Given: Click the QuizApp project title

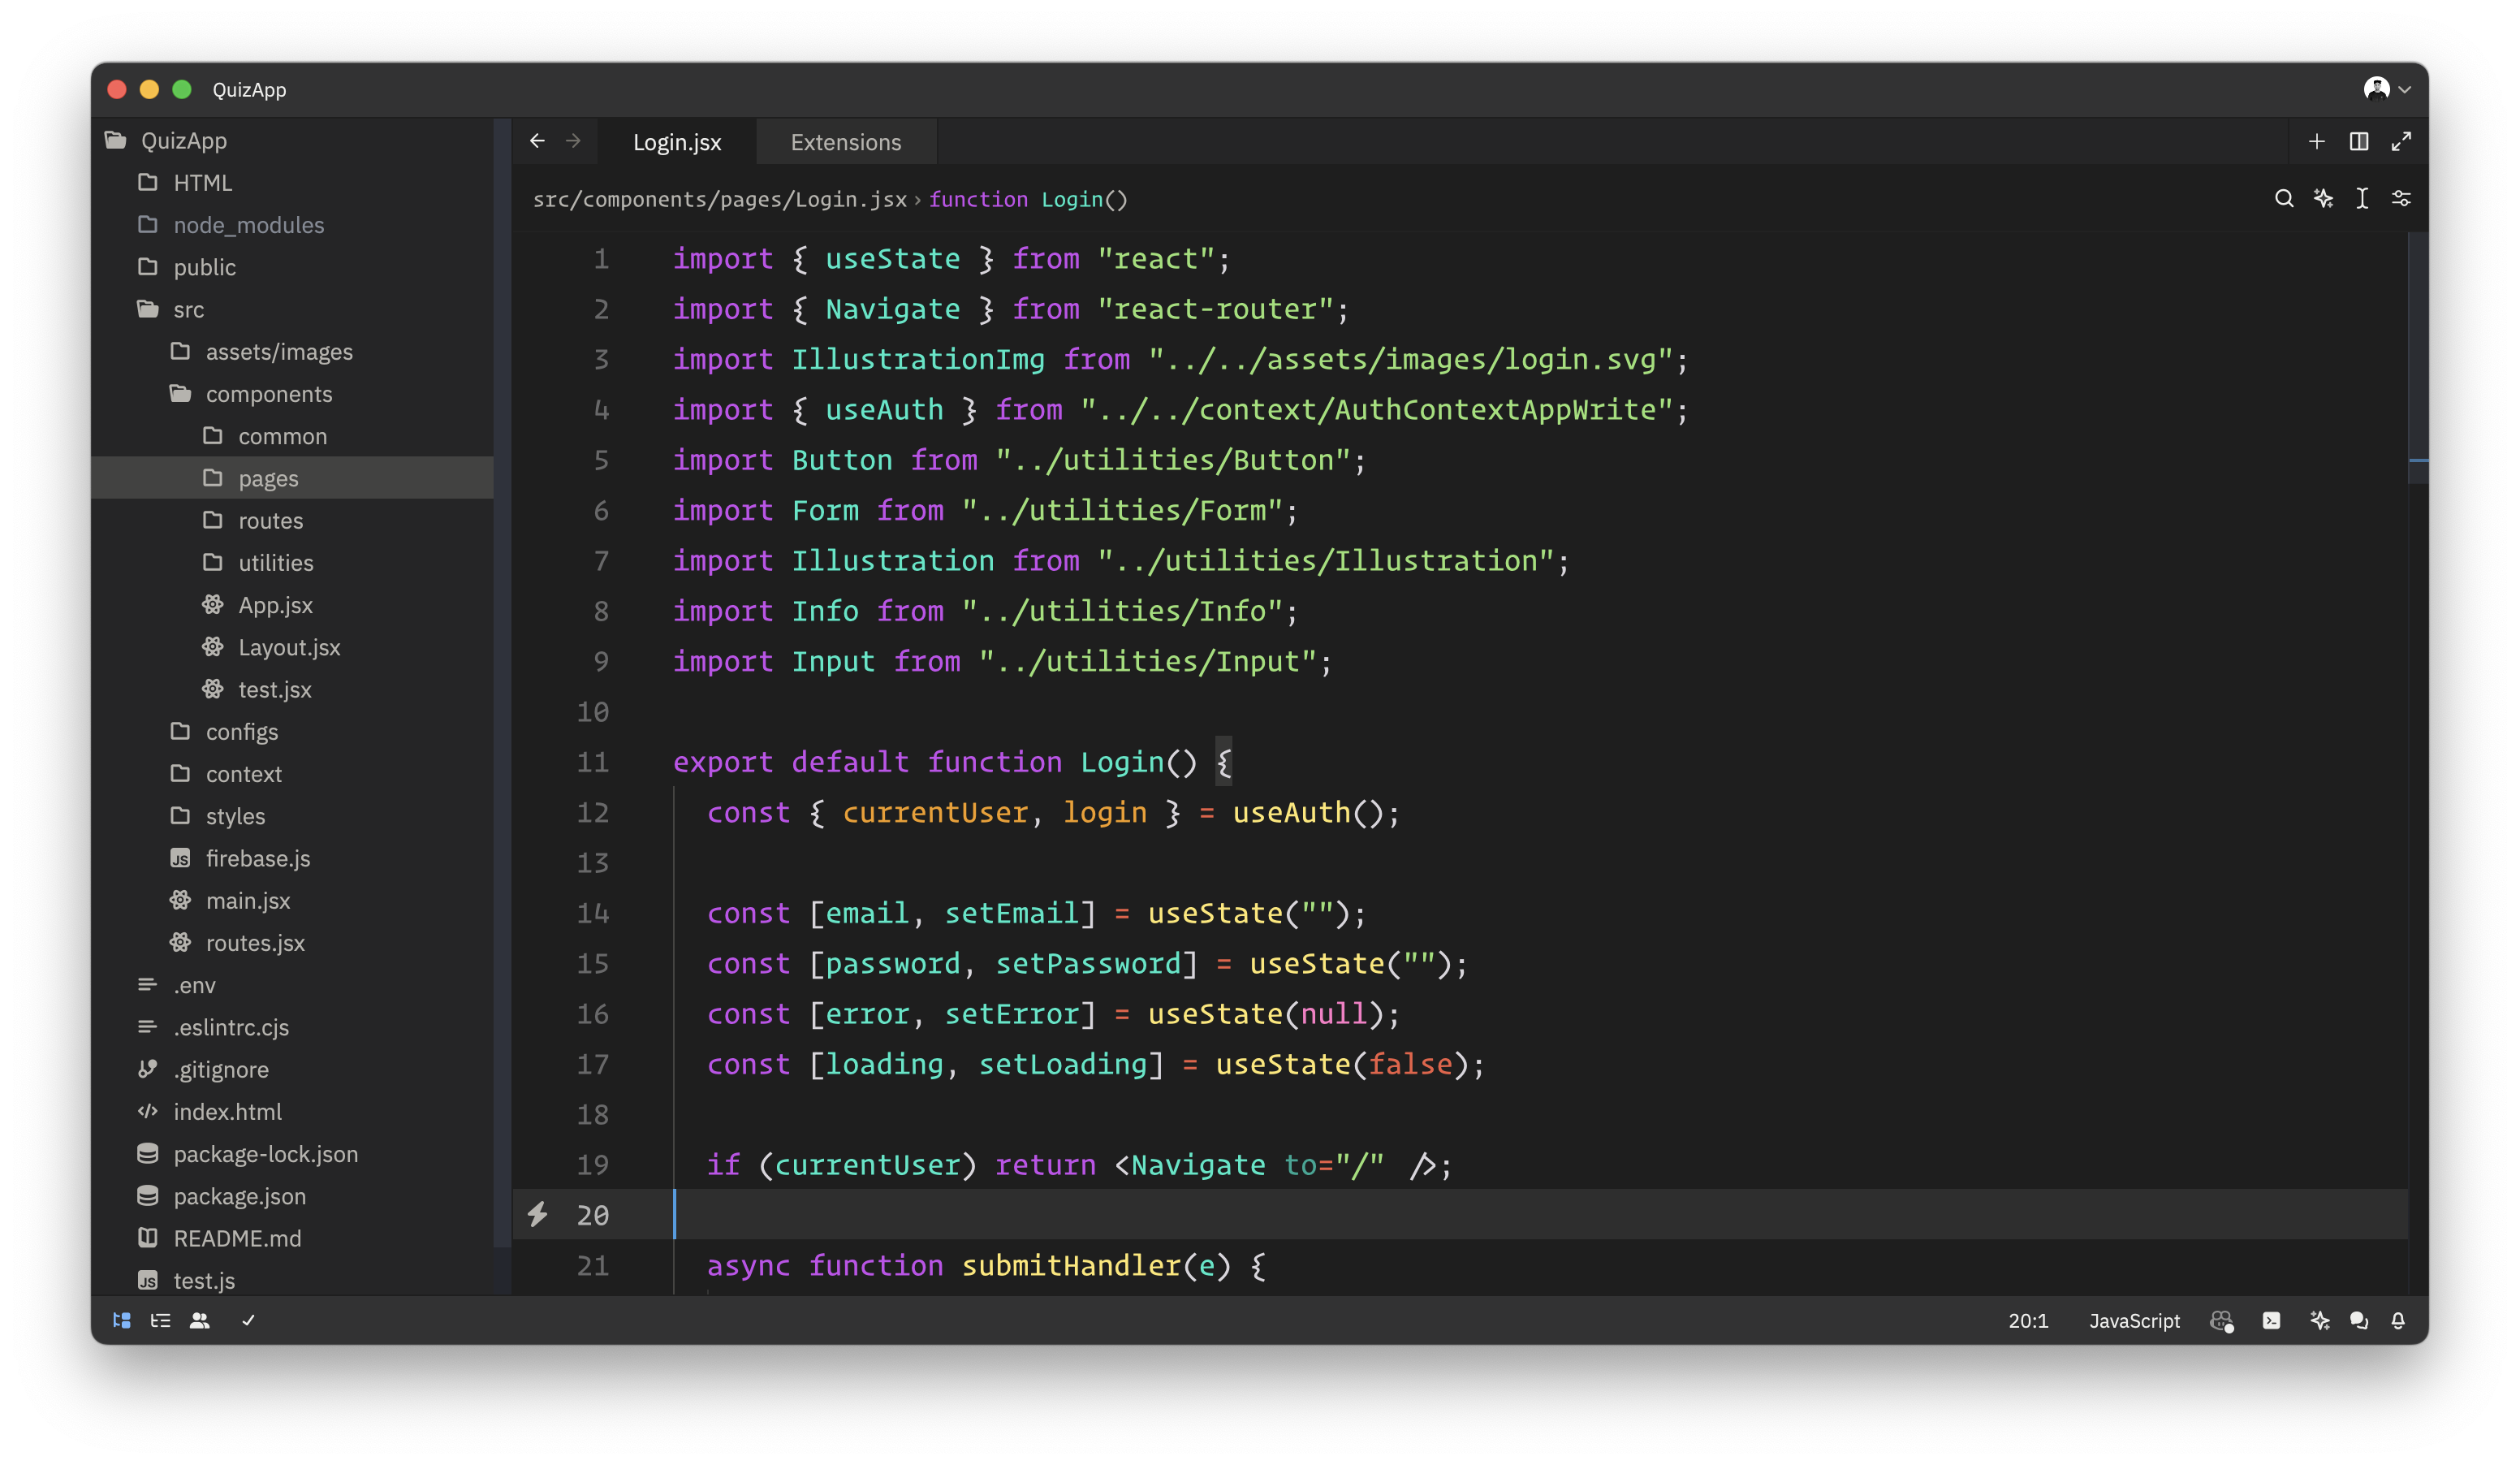Looking at the screenshot, I should [249, 89].
